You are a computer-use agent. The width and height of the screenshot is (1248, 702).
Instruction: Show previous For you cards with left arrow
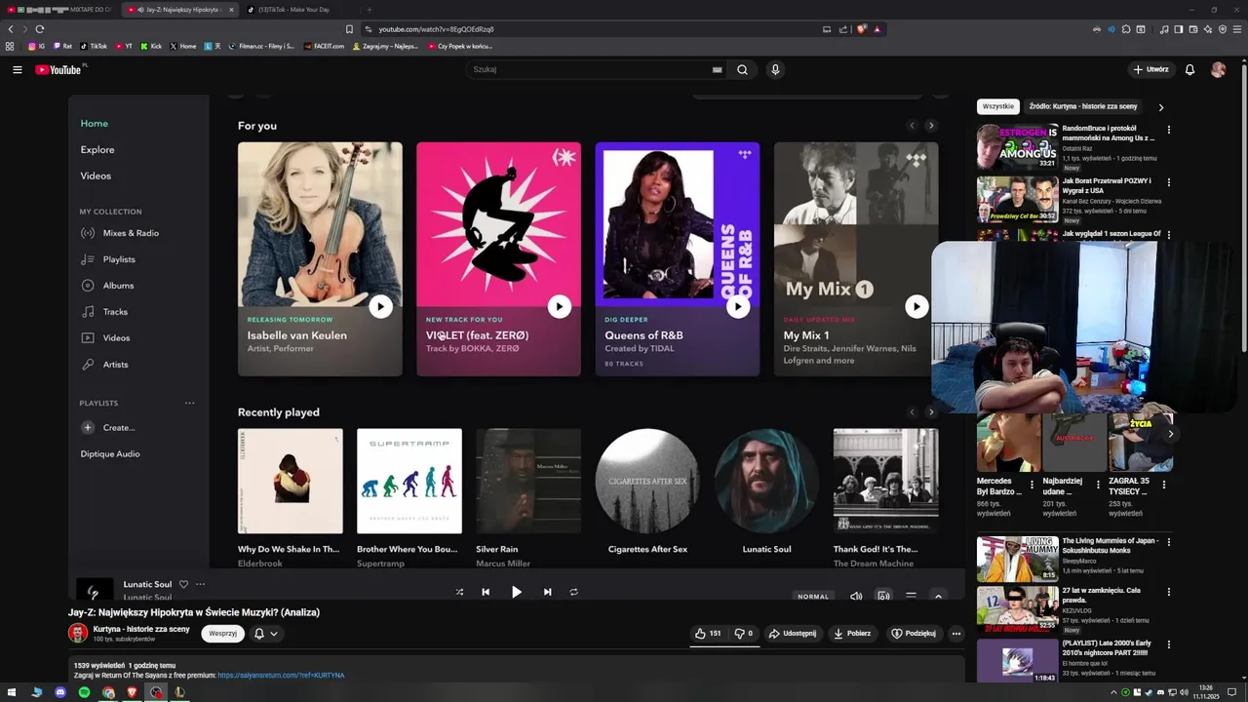coord(913,126)
